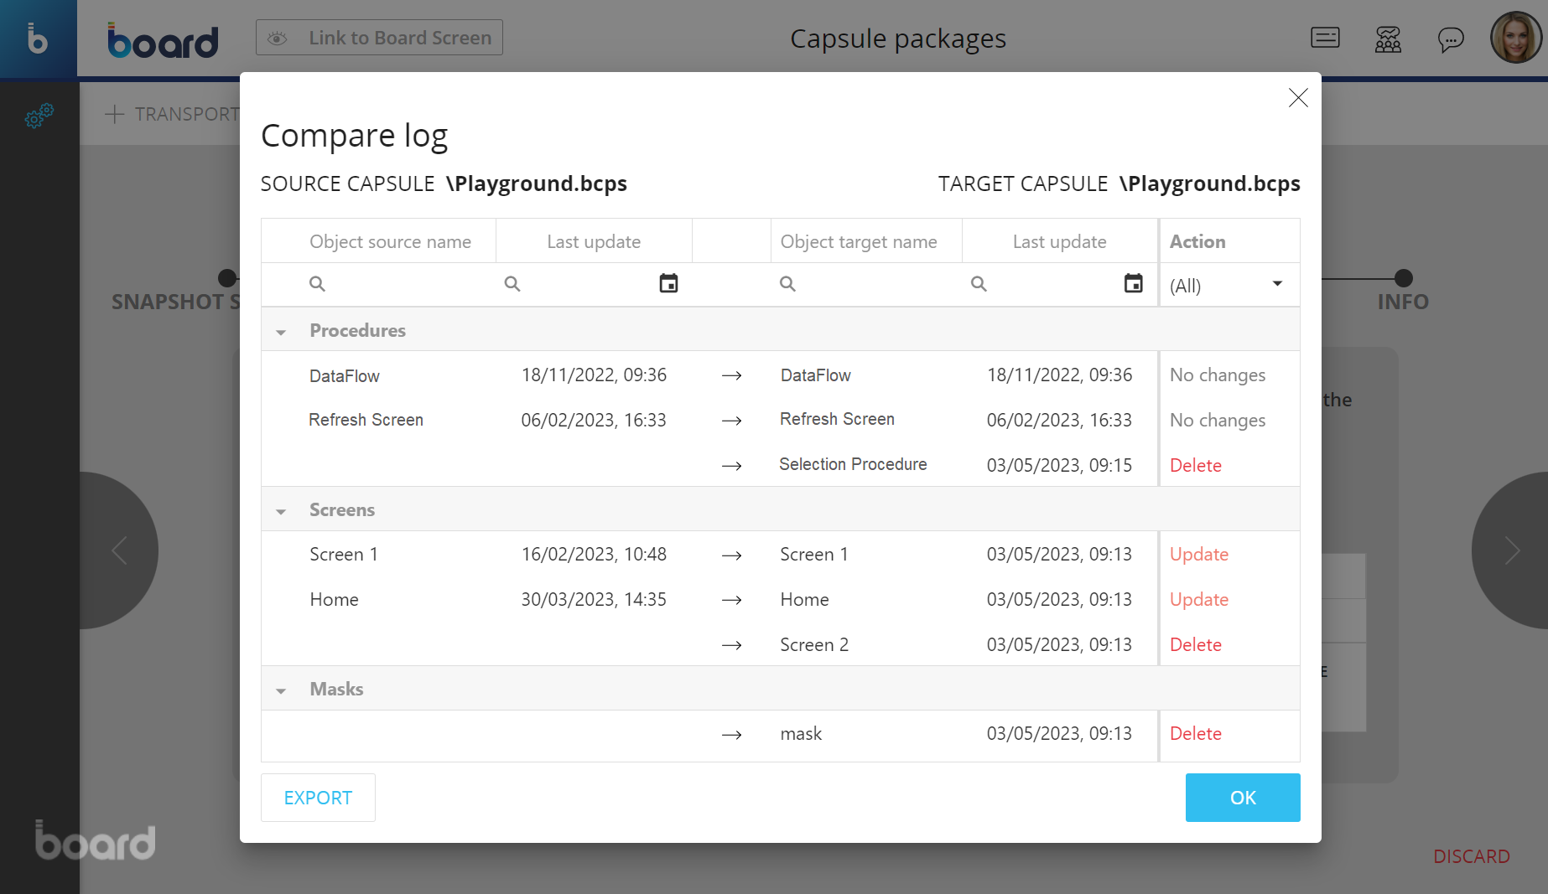
Task: Open the Action (All) filter dropdown
Action: point(1229,286)
